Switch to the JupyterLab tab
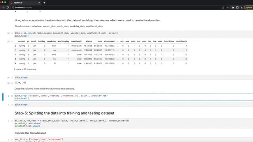 tap(25, 3)
